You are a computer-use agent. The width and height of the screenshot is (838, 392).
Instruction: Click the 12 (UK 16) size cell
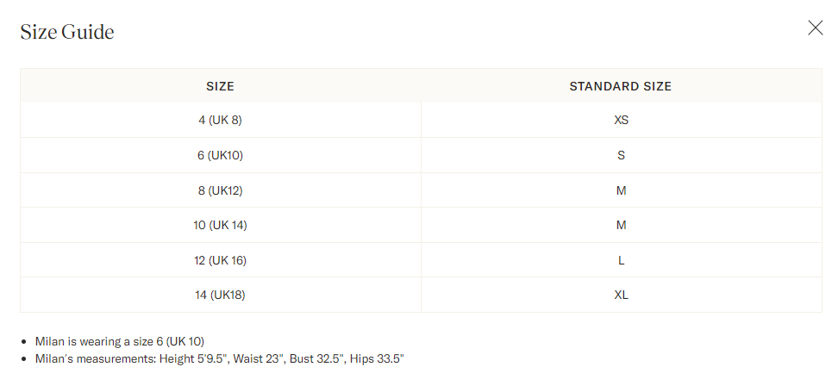point(220,260)
